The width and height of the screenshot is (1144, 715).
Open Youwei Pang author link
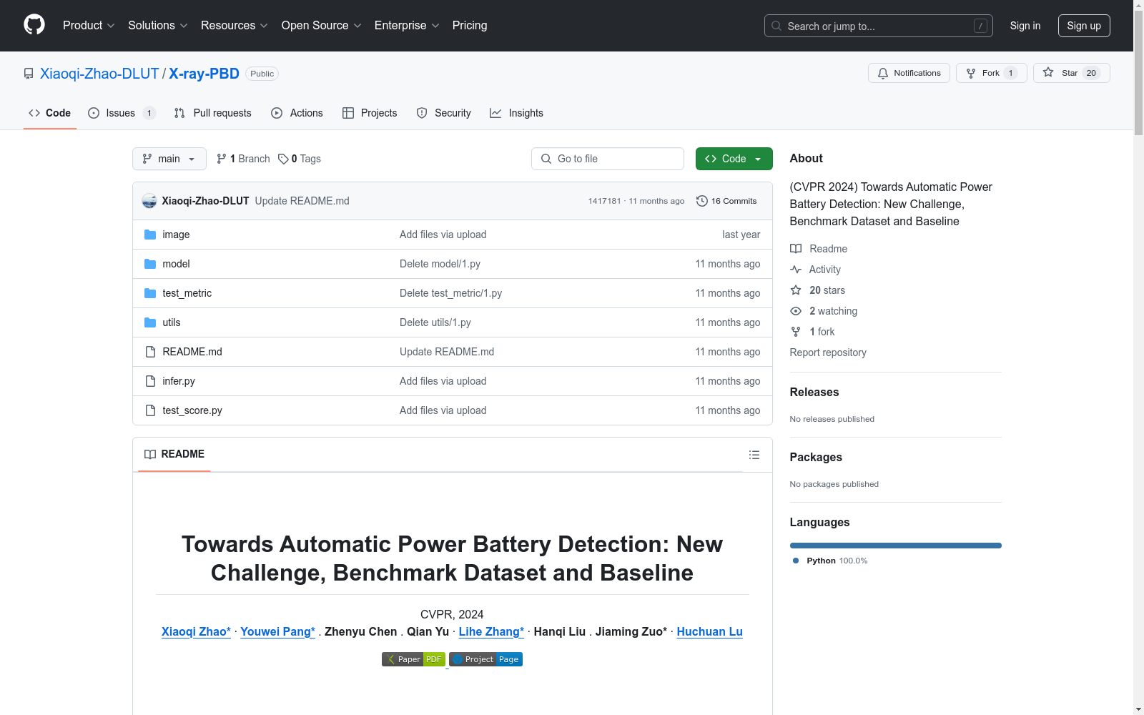pos(277,631)
